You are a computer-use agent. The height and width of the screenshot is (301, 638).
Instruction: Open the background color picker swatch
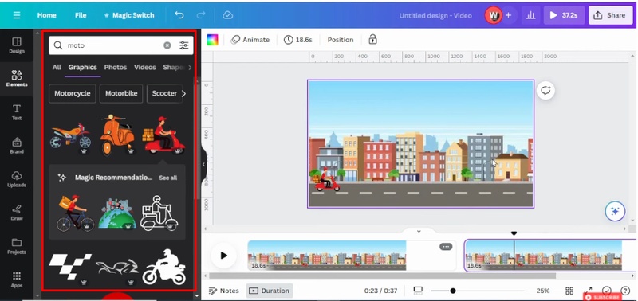point(212,40)
